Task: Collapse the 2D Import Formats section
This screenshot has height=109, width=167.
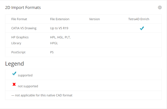Action: pyautogui.click(x=160, y=8)
